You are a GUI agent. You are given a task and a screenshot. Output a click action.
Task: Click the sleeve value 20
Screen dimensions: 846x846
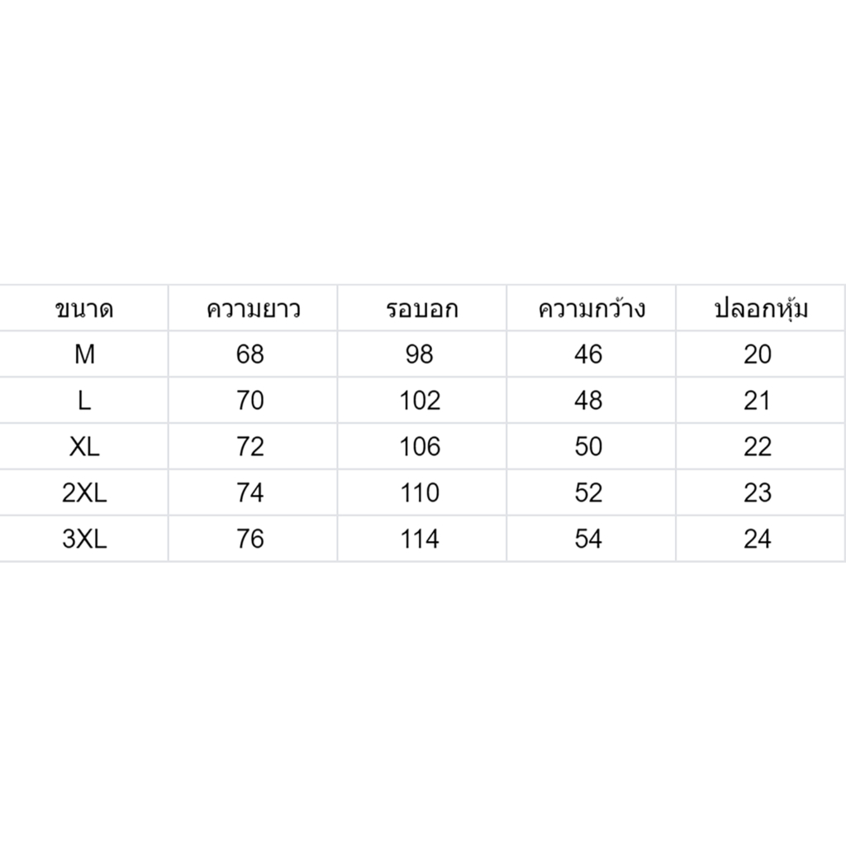[x=761, y=354]
